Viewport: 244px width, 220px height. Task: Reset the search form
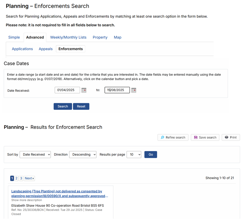[x=81, y=106]
